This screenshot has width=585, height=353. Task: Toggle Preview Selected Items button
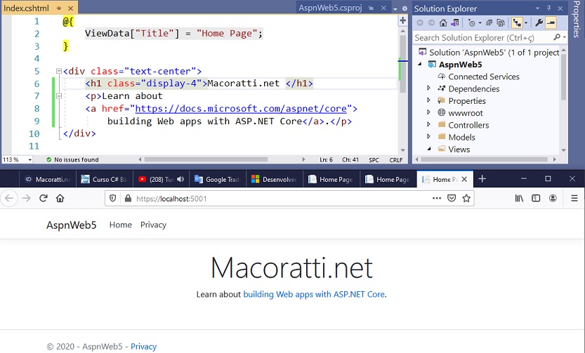(551, 23)
